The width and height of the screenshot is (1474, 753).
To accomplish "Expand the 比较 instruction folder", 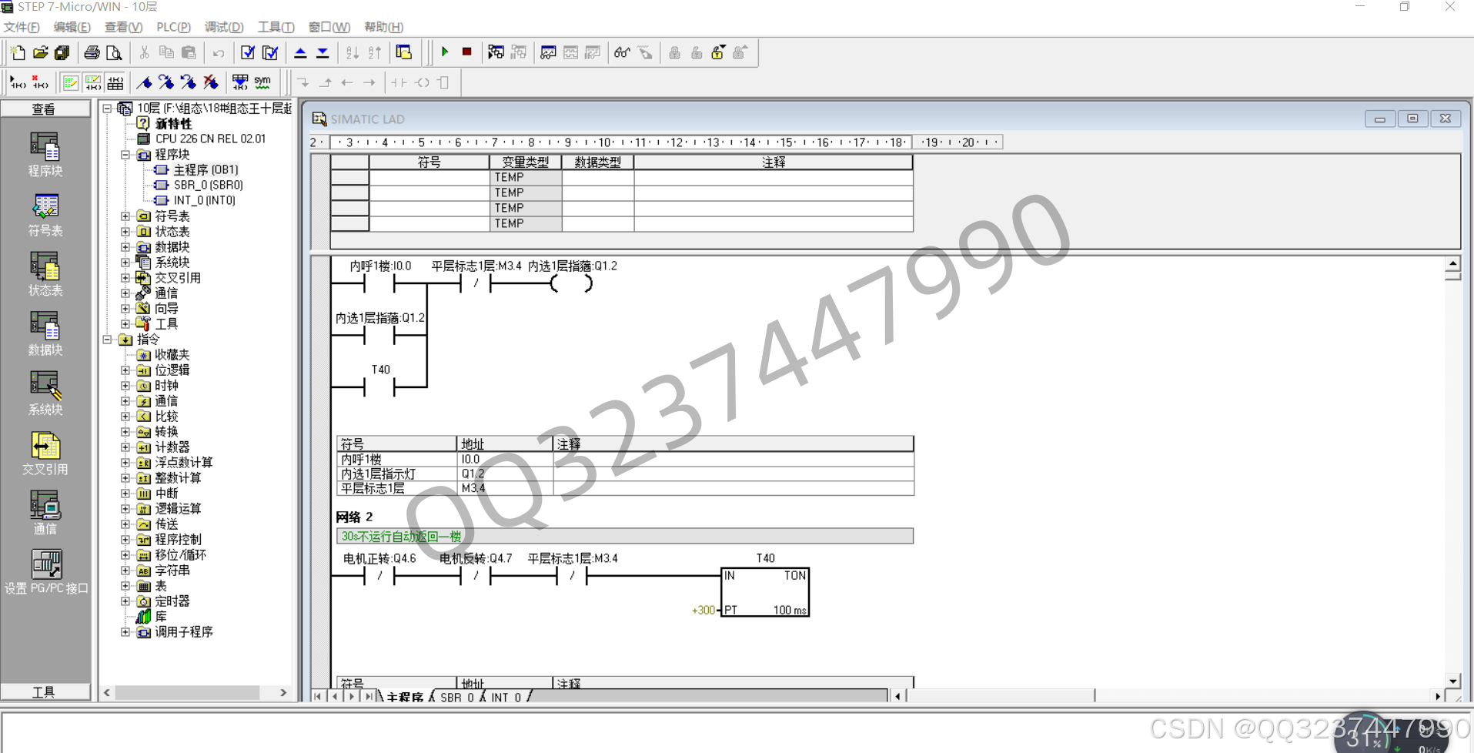I will pos(125,417).
